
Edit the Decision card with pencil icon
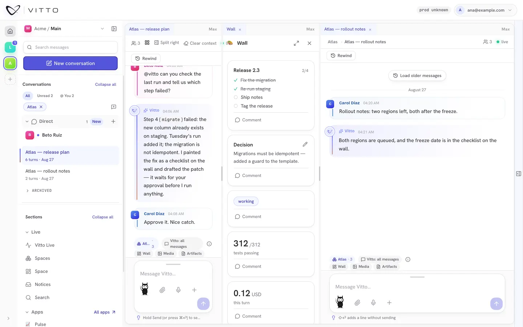click(305, 144)
